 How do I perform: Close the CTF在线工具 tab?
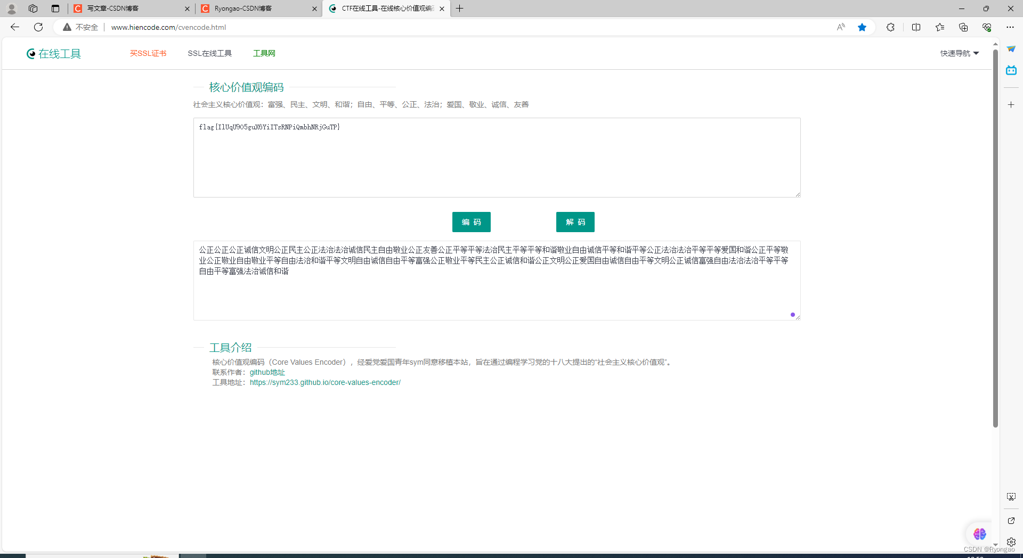[442, 9]
